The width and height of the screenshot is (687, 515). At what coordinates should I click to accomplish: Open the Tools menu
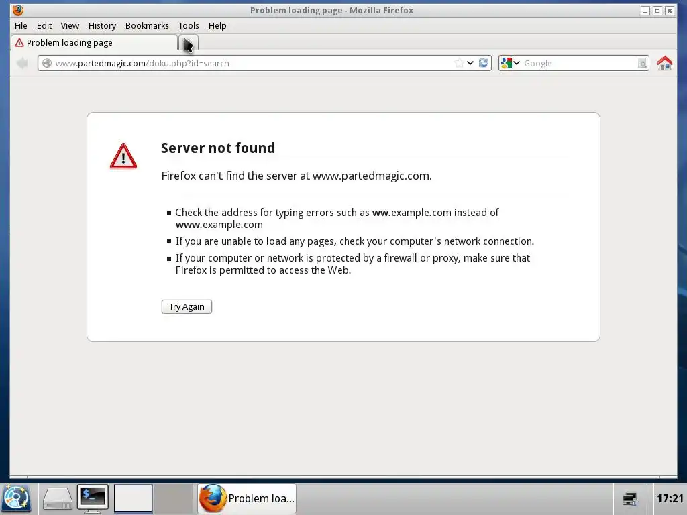pyautogui.click(x=189, y=26)
